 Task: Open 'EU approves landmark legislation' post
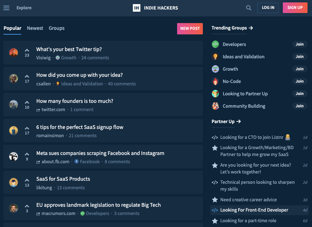pos(99,205)
